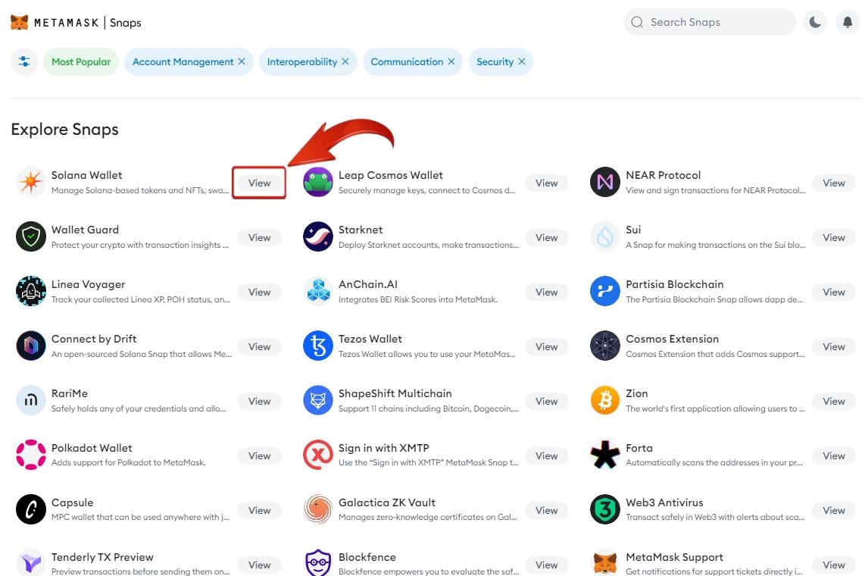Viewport: 865px width, 576px height.
Task: View the Sui snap
Action: (x=833, y=237)
